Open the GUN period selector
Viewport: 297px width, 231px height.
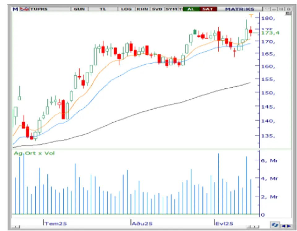point(79,9)
